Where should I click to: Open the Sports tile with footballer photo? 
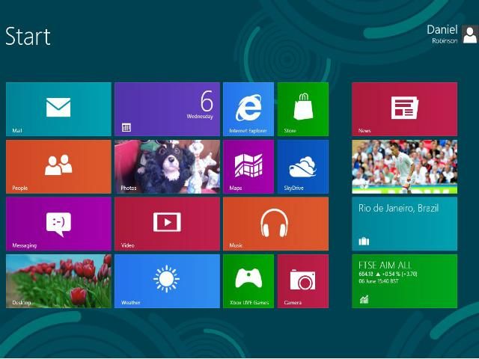click(x=404, y=167)
